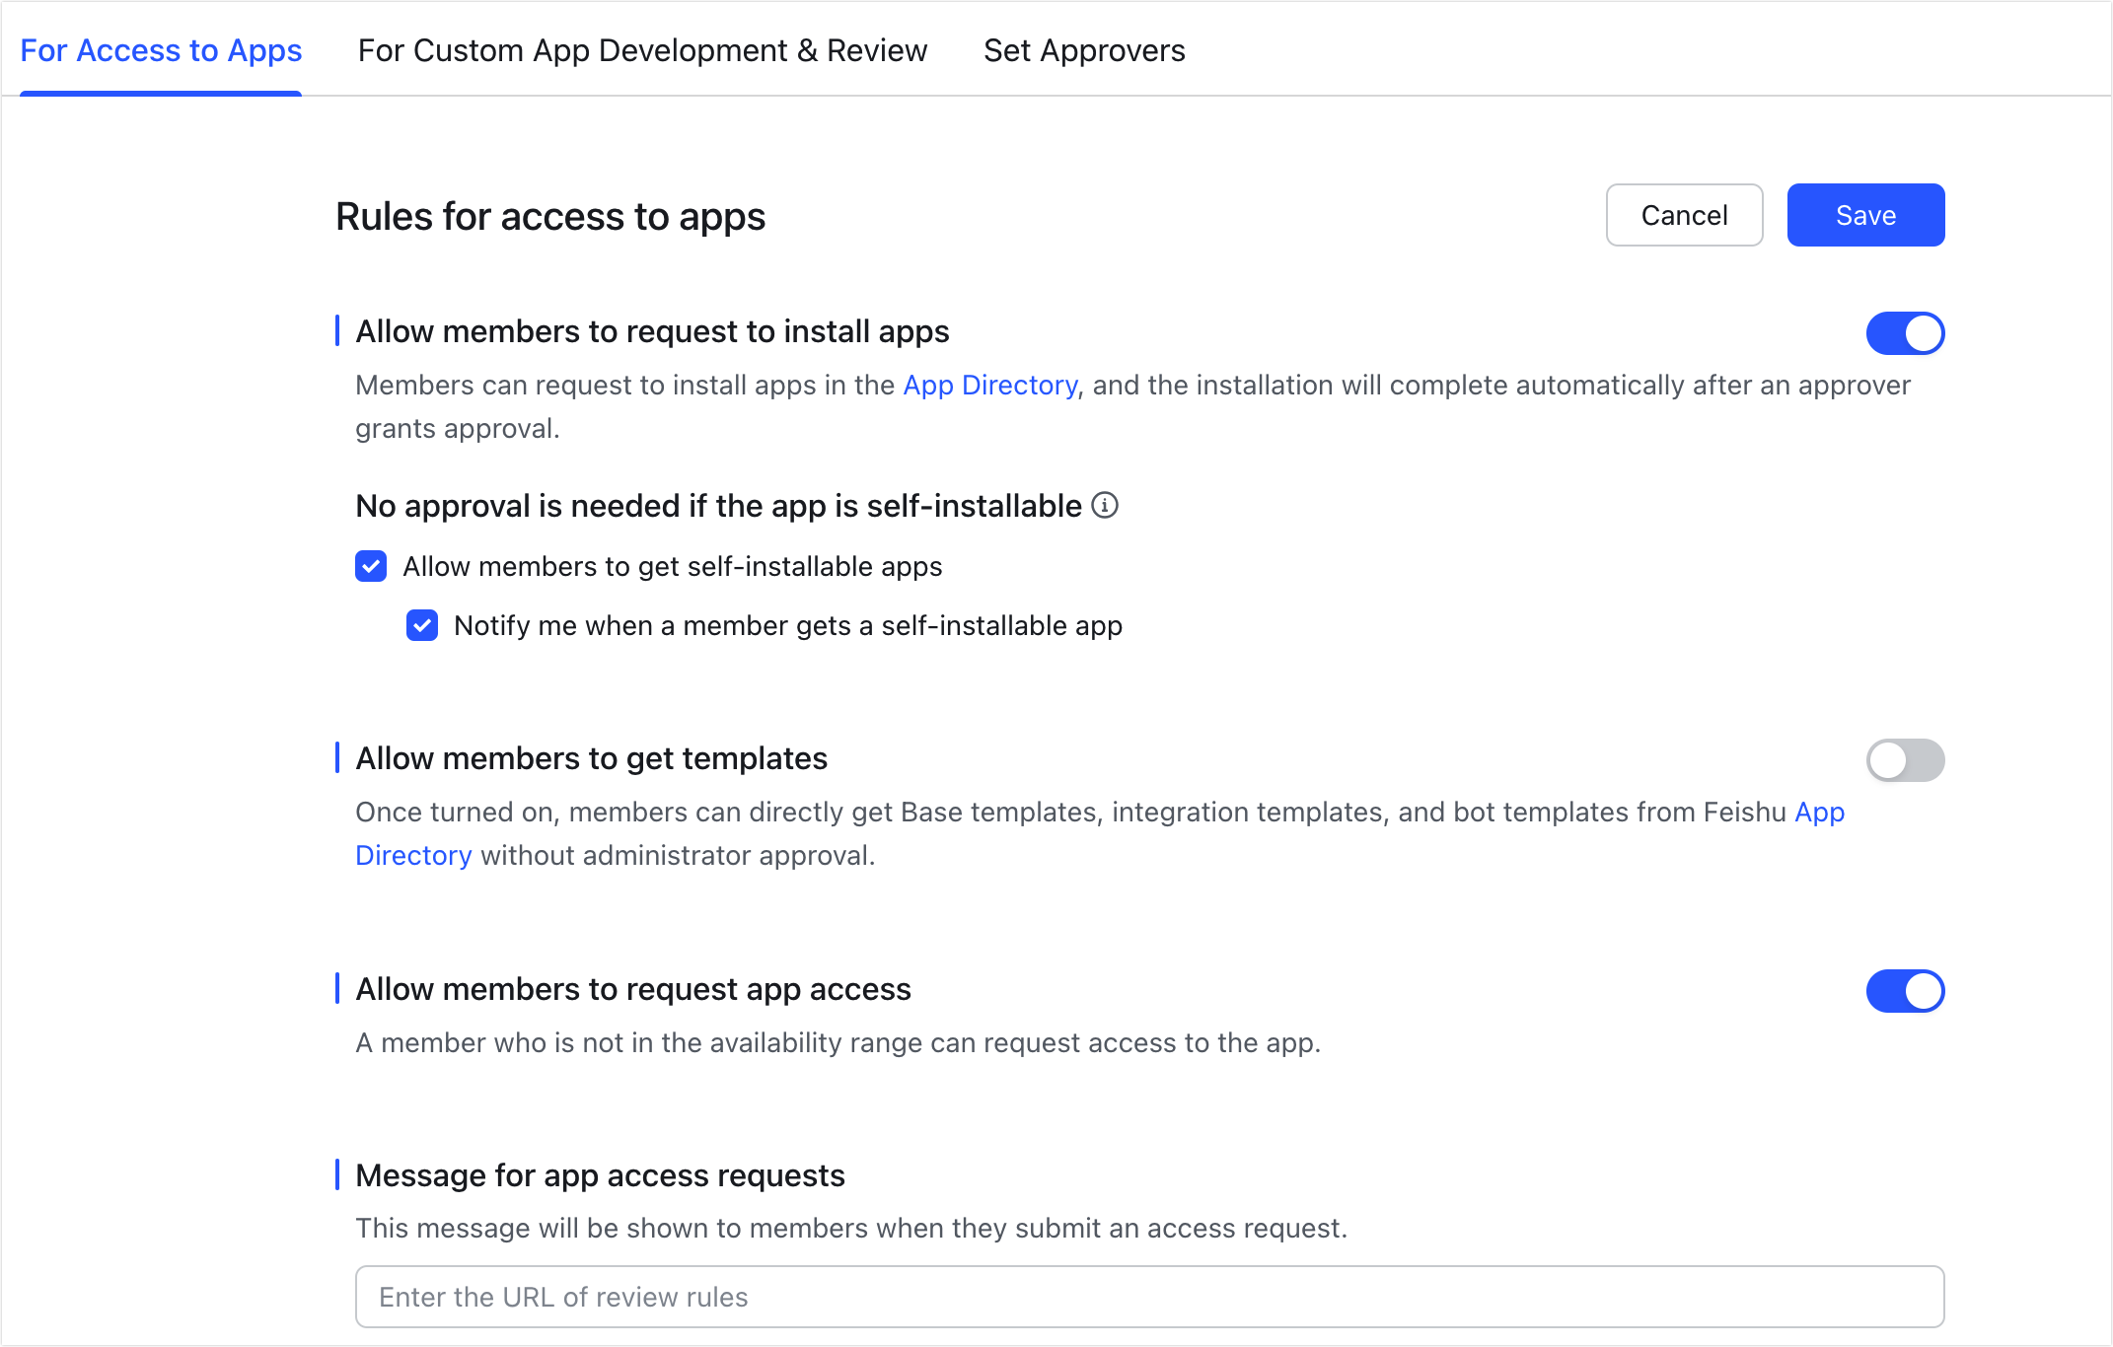Turn off "Allow members to request app access"
The height and width of the screenshot is (1347, 2113).
(1905, 991)
